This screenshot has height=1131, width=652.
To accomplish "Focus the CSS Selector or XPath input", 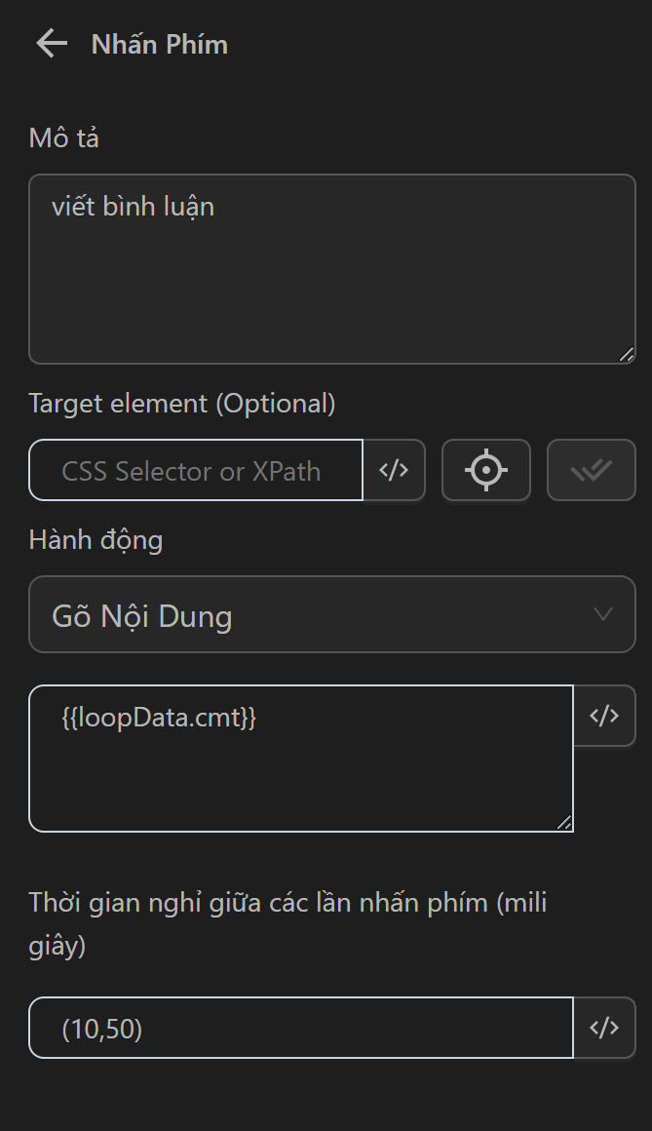I will pos(196,471).
